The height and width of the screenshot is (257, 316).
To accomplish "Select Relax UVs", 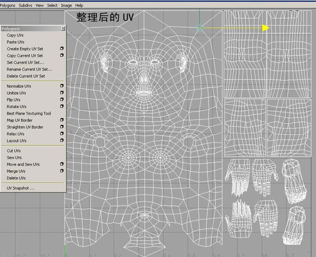I will 15,134.
